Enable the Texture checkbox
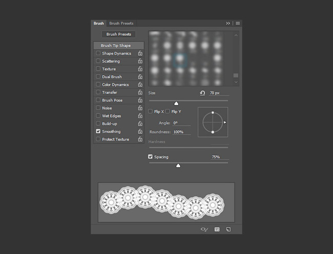 (98, 68)
